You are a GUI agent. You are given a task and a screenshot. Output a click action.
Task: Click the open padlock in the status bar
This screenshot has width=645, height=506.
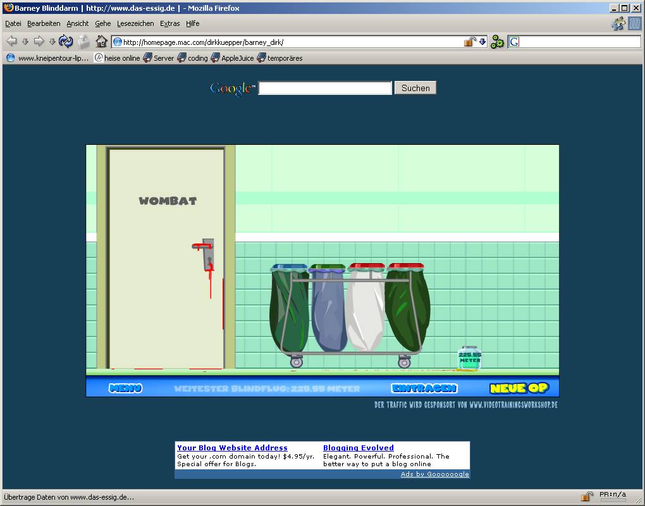coord(587,497)
